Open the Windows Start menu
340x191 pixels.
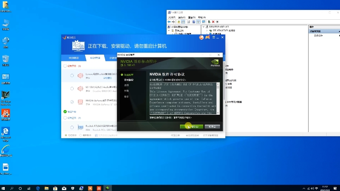coord(3,188)
